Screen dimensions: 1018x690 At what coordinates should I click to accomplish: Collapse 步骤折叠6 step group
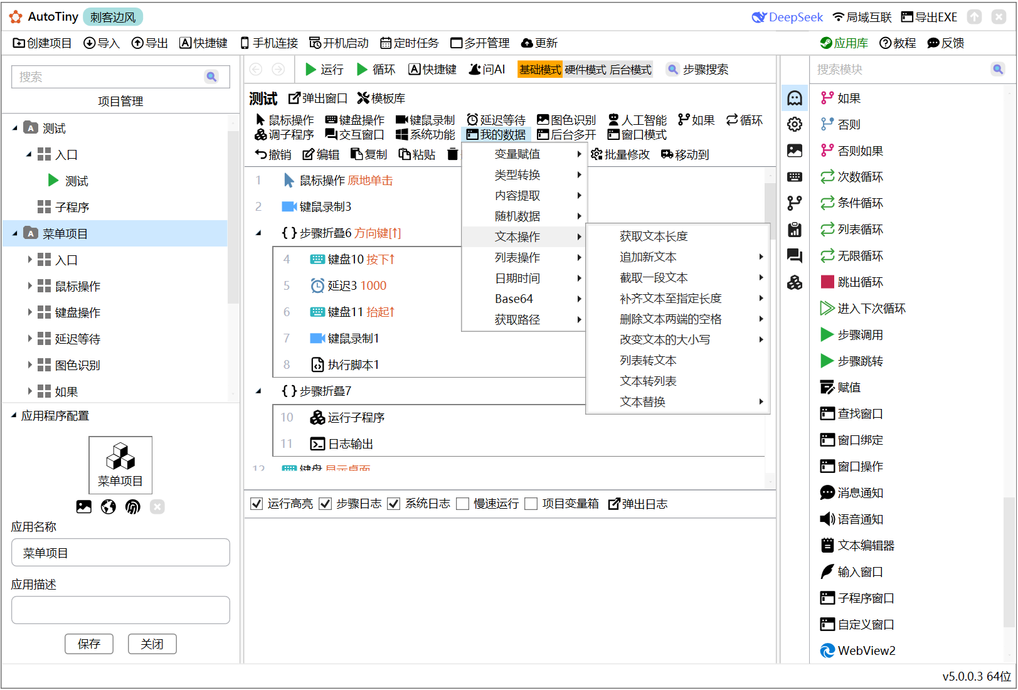[x=258, y=233]
